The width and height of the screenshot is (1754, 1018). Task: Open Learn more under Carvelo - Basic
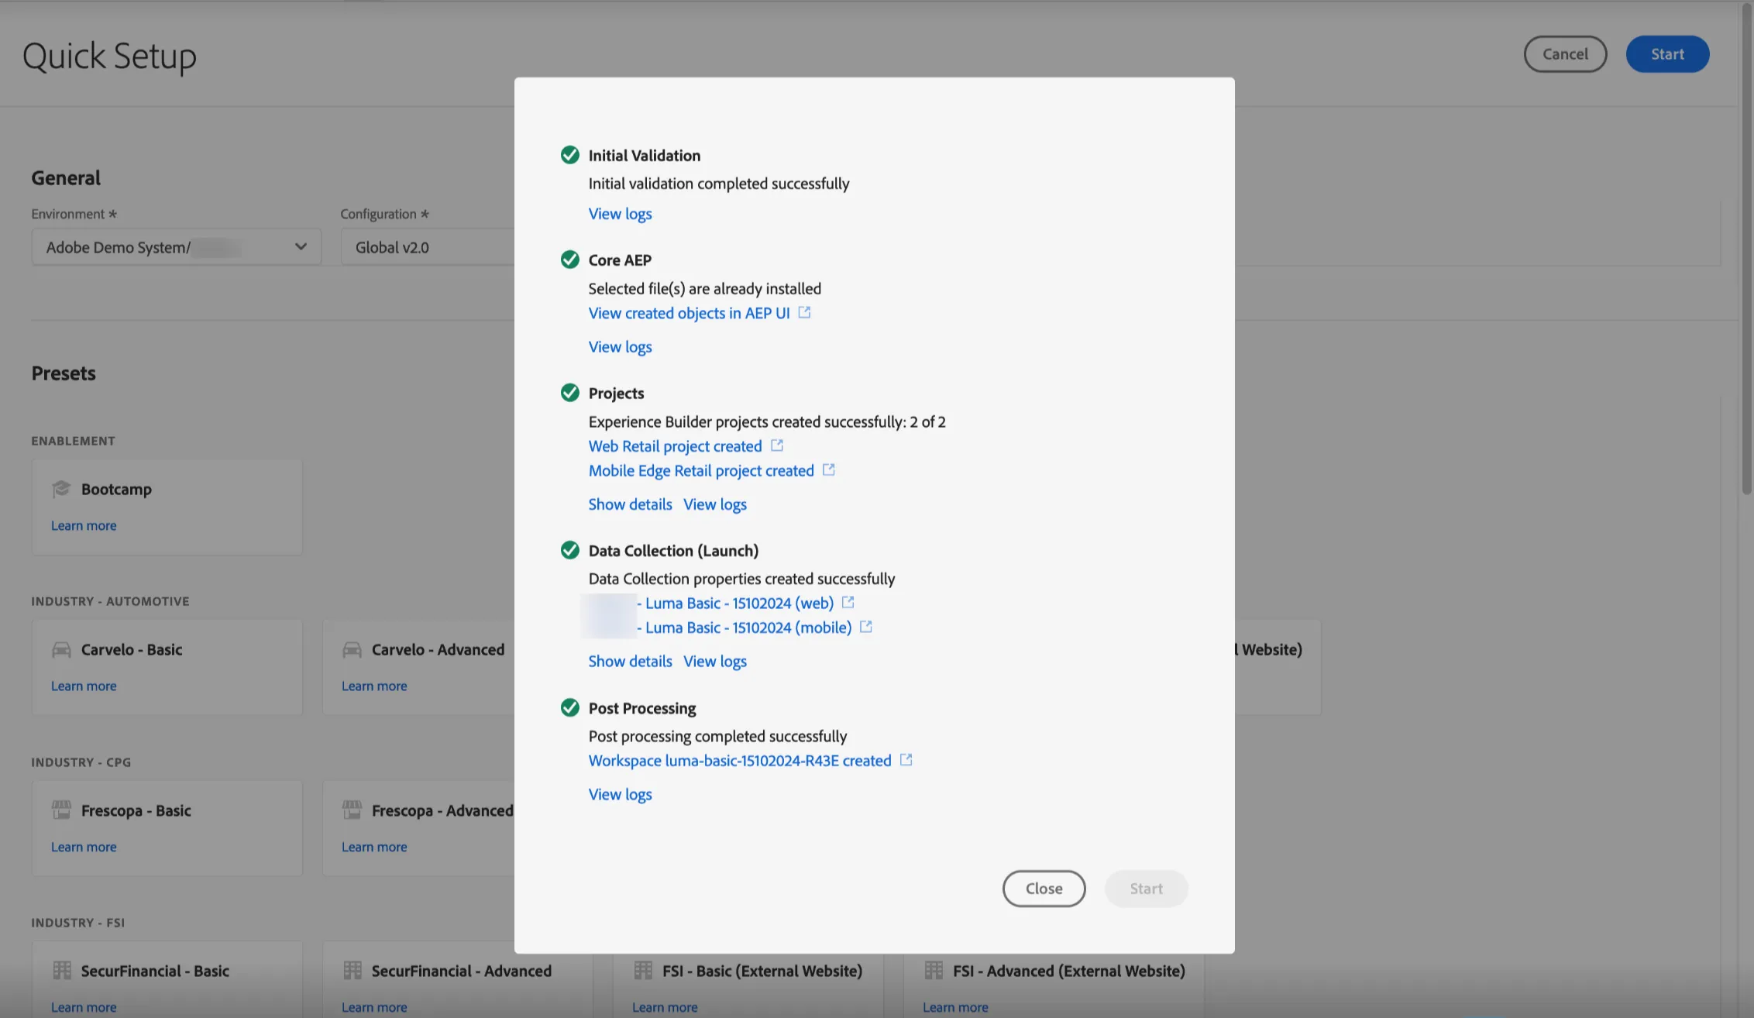[x=84, y=686]
